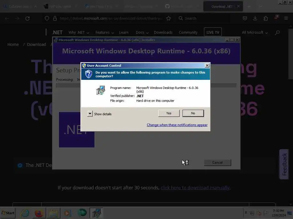Open Firefox from the taskbar

39,213
